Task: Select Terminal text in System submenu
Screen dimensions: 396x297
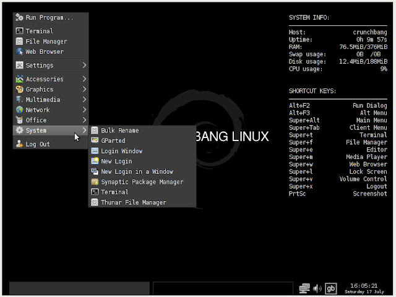Action: click(x=114, y=192)
